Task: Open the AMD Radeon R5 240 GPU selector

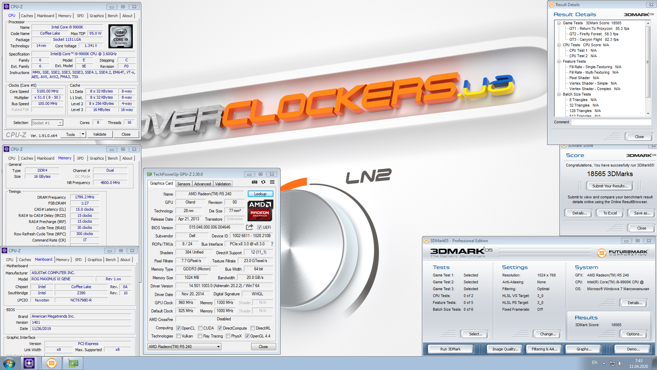Action: point(184,347)
